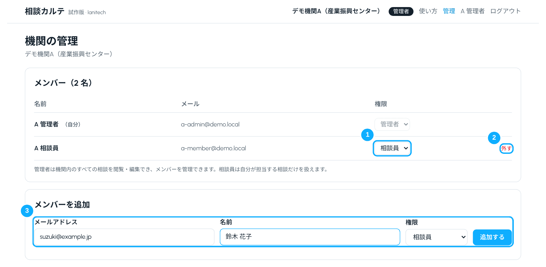Click the デモ機関A subtitle below the page heading
Viewport: 546px width, 267px height.
(69, 54)
